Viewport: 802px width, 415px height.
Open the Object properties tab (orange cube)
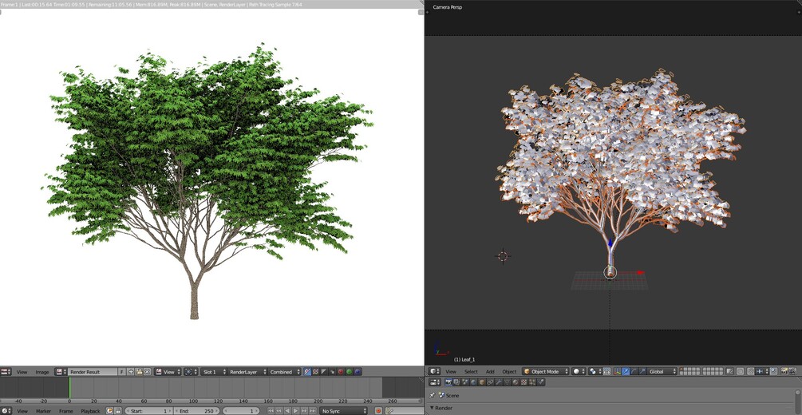[x=482, y=382]
